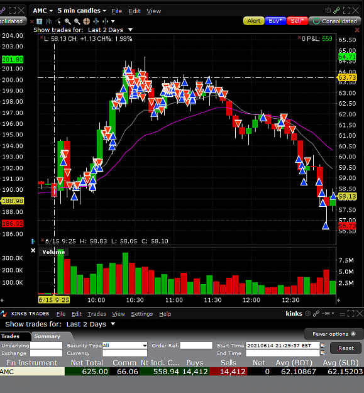Click the purple link icon in left window

3,10
